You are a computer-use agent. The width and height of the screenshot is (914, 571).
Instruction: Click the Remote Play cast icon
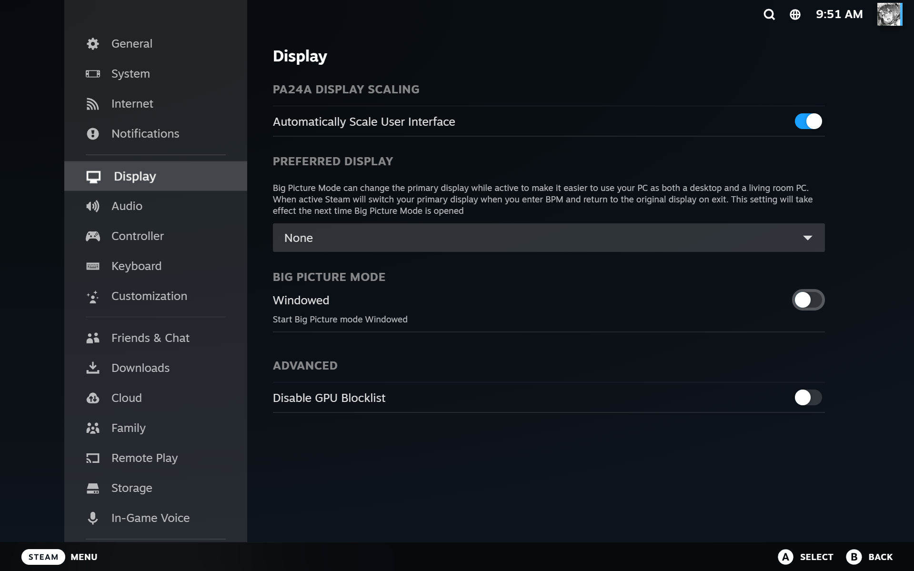pyautogui.click(x=93, y=458)
